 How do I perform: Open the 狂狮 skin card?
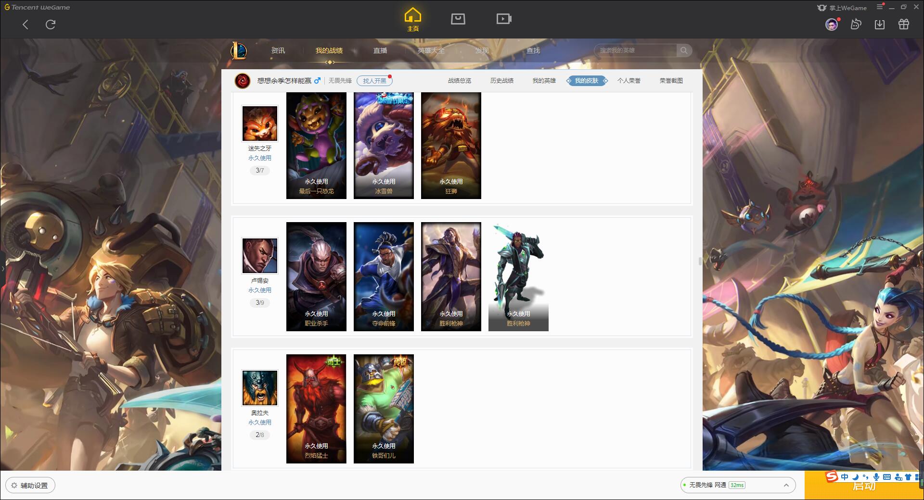pyautogui.click(x=451, y=146)
